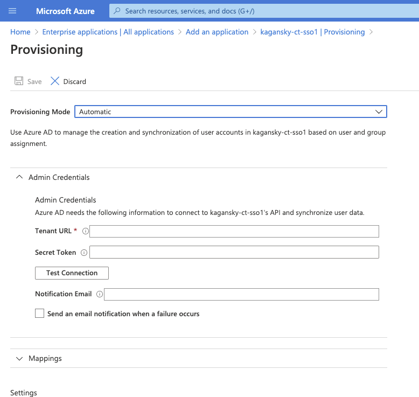The height and width of the screenshot is (397, 419).
Task: Click the Test Connection button
Action: click(x=72, y=273)
